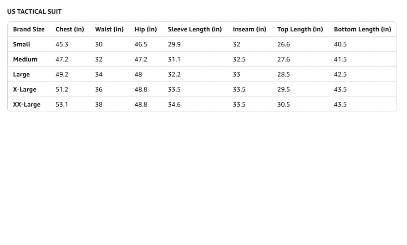Viewport: 407px width, 245px height.
Task: Select the Brand Size column header
Action: point(29,29)
